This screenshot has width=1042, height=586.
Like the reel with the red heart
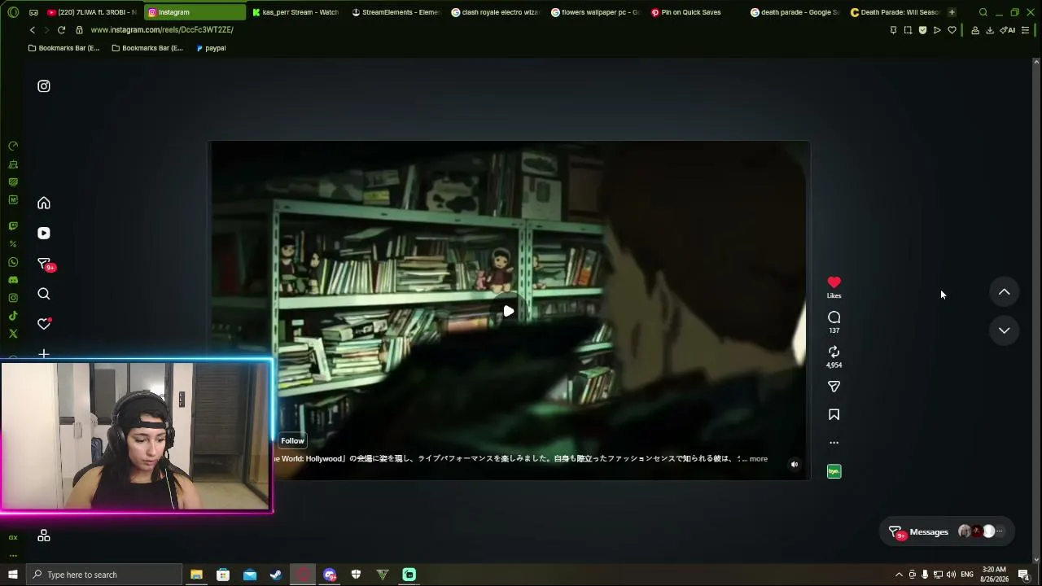tap(834, 282)
